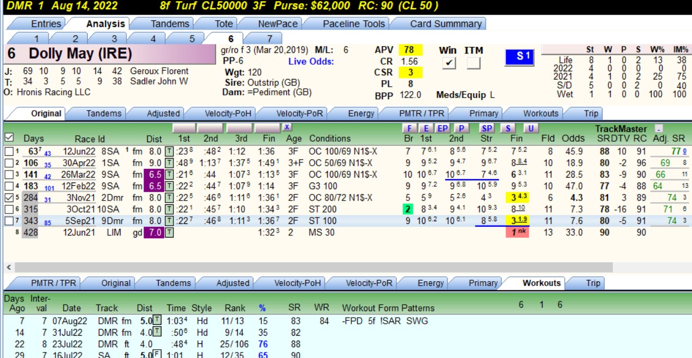Enable the ITM checkbox
This screenshot has height=358, width=692.
473,63
